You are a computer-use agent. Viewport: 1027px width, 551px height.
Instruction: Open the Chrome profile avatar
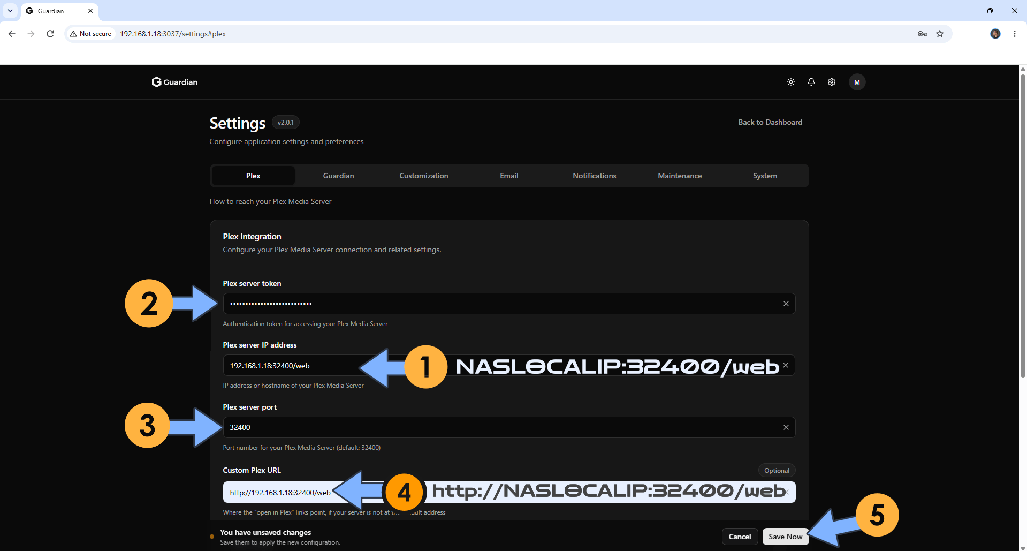(995, 34)
